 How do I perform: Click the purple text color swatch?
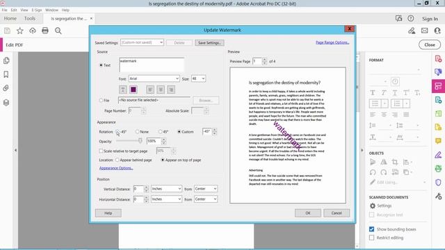click(133, 90)
